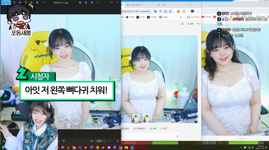Rotate the image in Photos viewer
Viewport: 269px width, 150px height.
(x=14, y=2)
